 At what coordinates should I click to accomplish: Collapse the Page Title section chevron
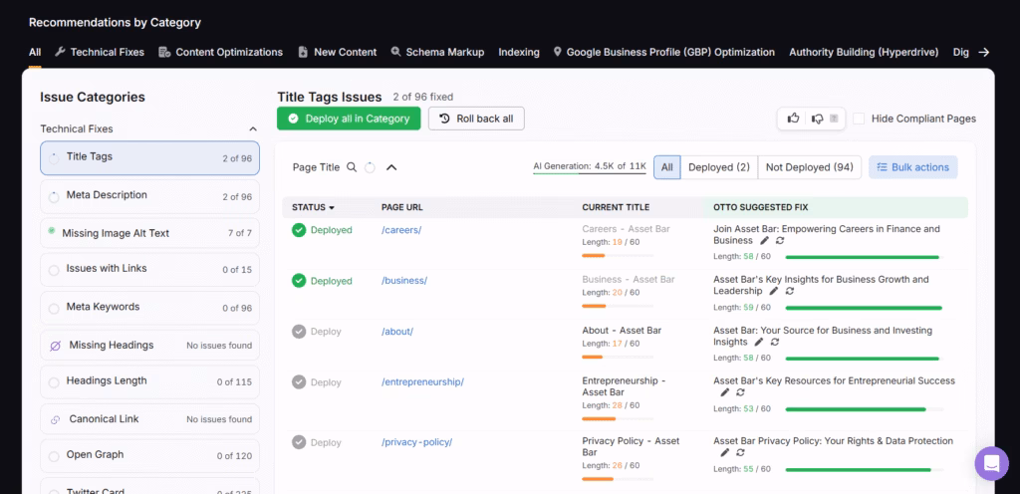pos(391,167)
